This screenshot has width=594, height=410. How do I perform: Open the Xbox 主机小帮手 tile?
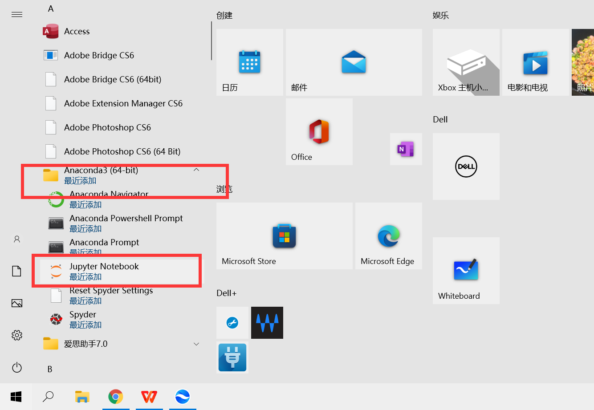tap(466, 62)
